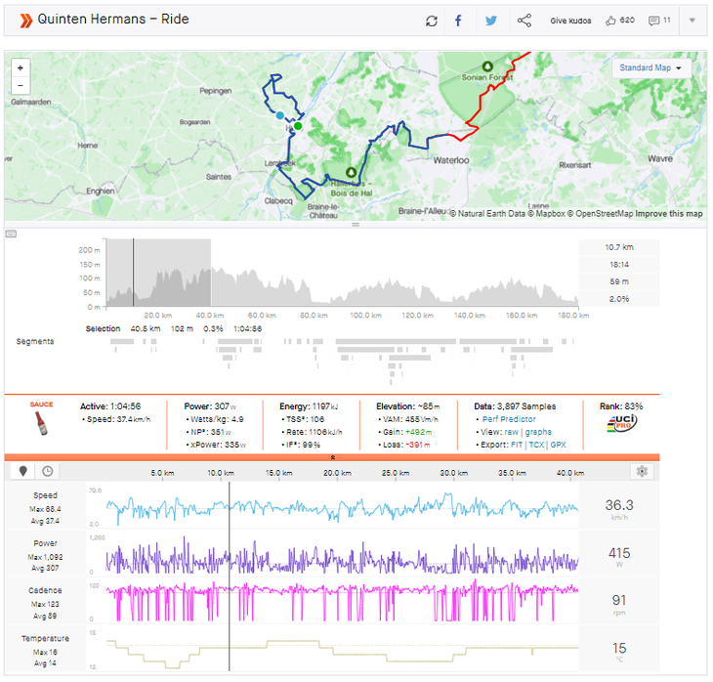The height and width of the screenshot is (682, 713).
Task: Click the 415 W power readout
Action: click(619, 556)
